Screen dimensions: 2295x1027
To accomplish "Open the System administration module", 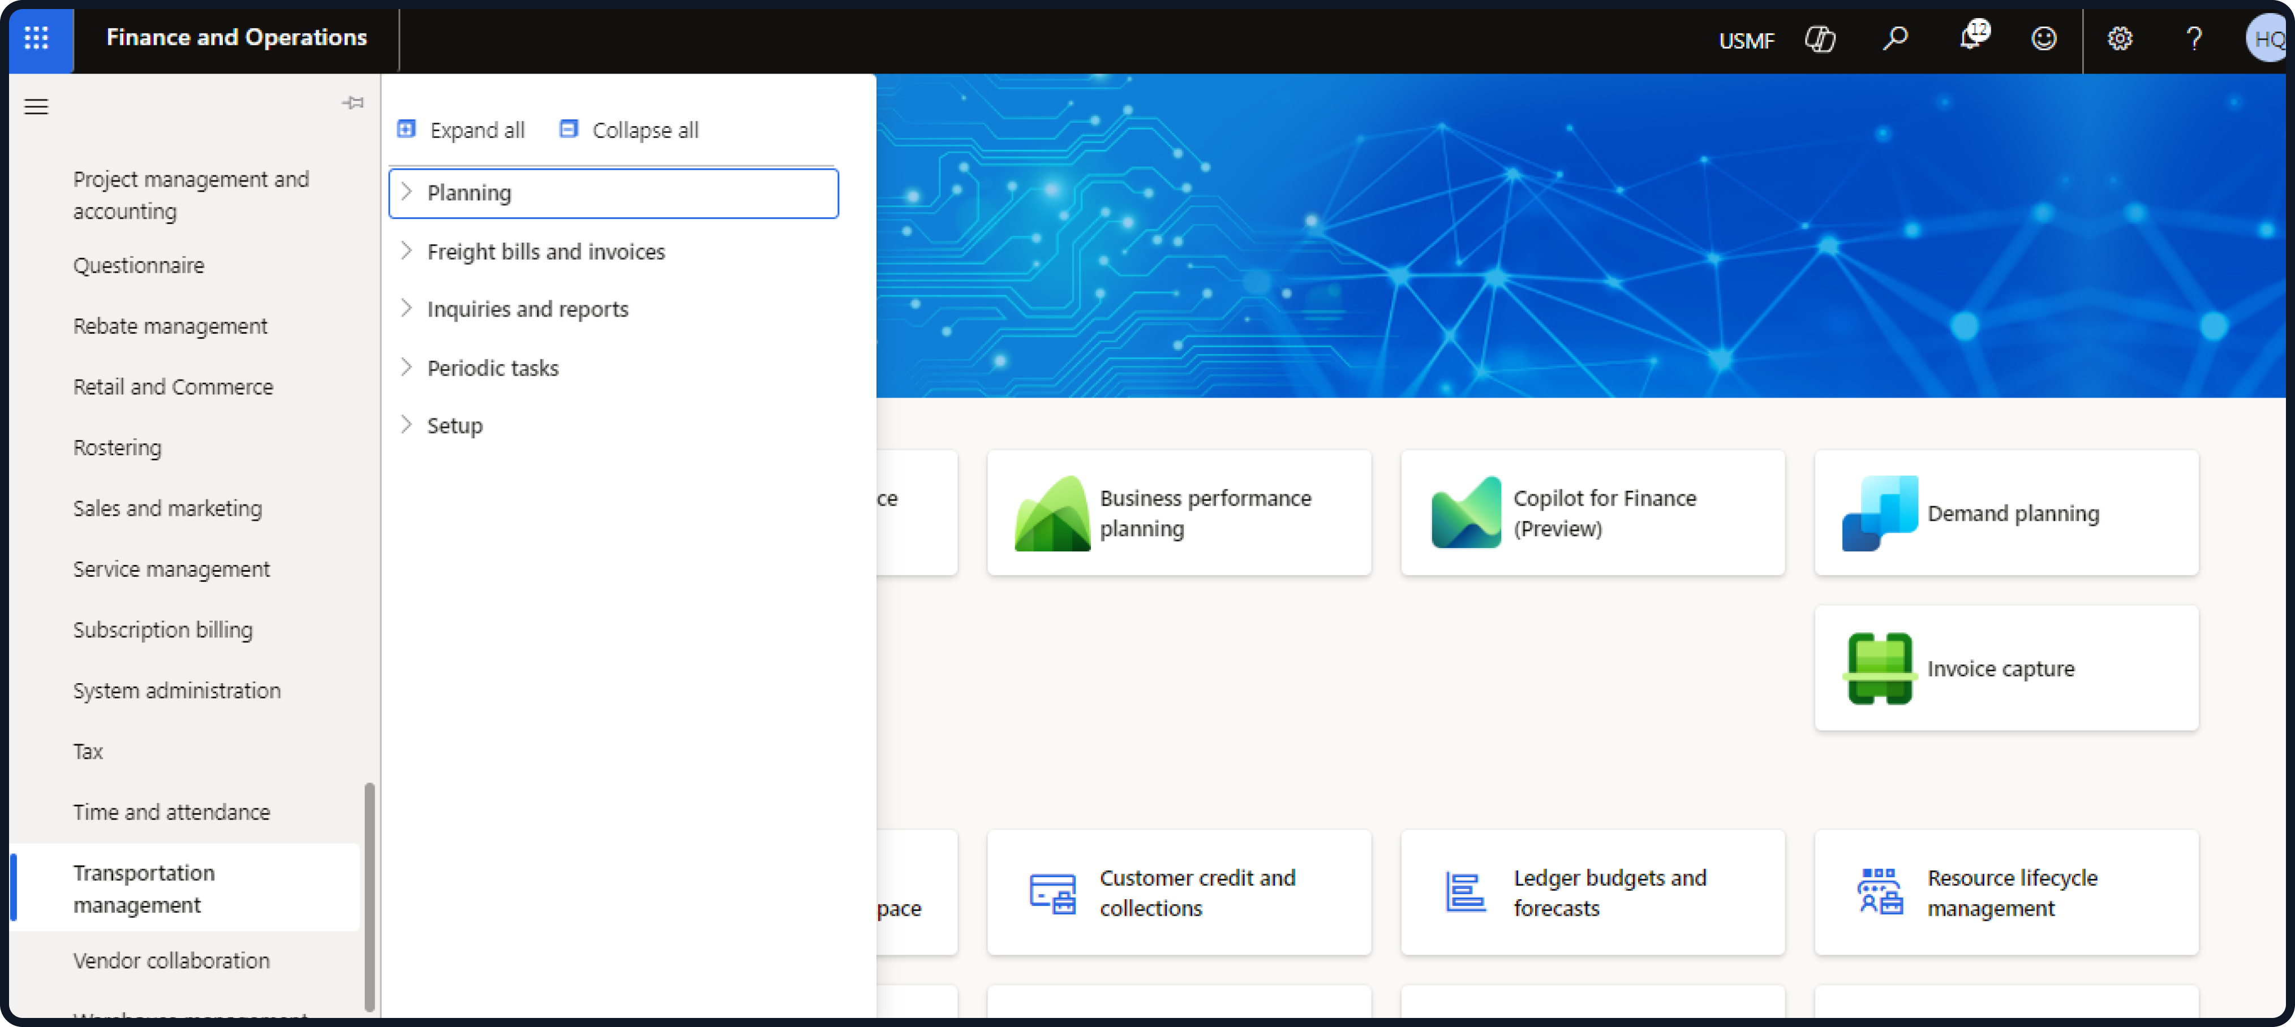I will tap(177, 691).
